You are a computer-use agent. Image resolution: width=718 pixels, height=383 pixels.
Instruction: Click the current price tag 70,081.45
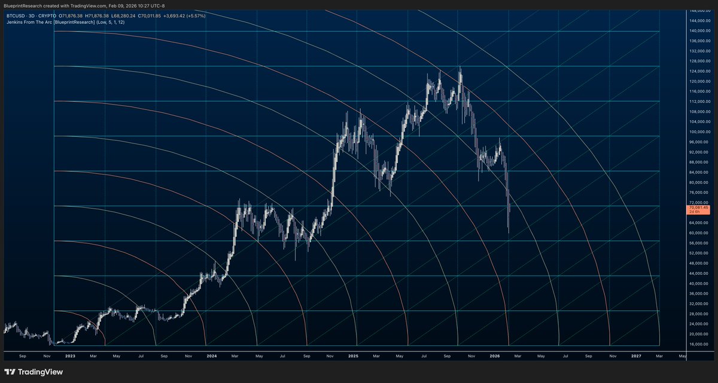click(698, 207)
